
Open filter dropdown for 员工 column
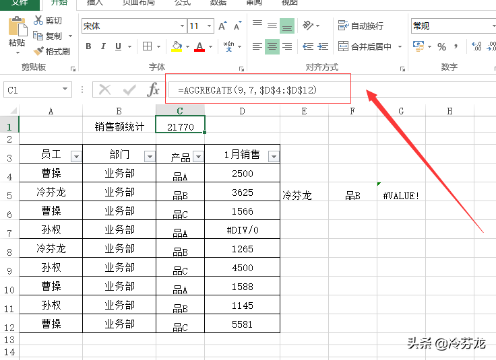76,156
